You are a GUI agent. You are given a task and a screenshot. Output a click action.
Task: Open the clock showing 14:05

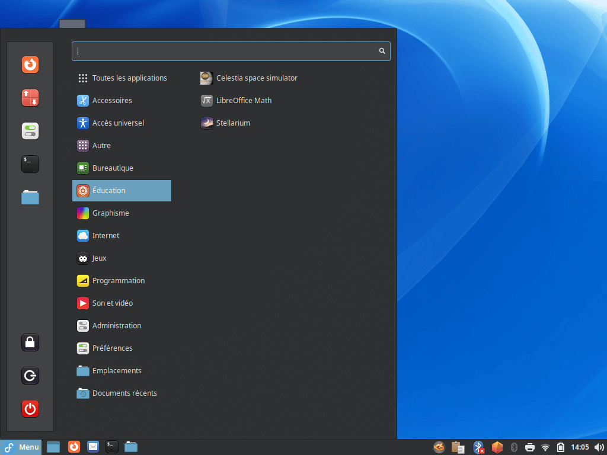(x=580, y=447)
